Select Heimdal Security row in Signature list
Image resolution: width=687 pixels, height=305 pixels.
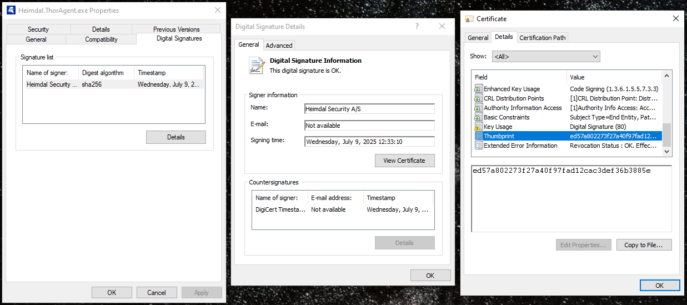pos(114,84)
